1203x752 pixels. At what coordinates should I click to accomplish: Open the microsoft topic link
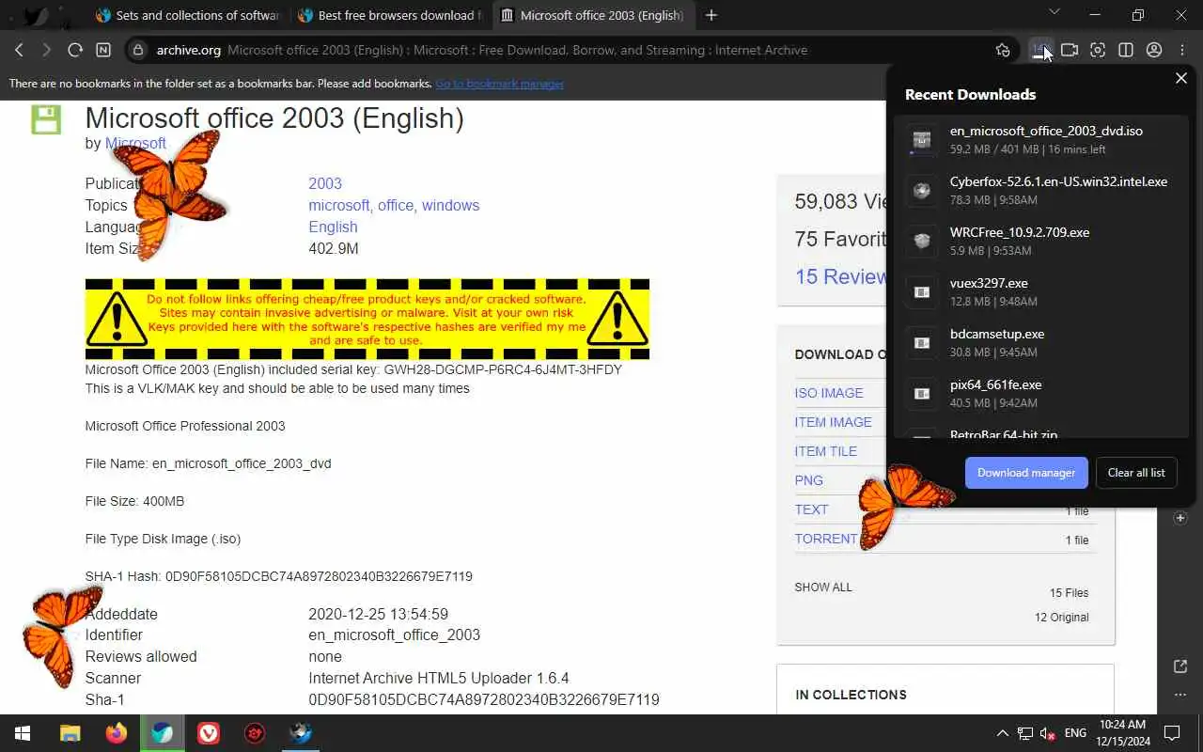pyautogui.click(x=339, y=205)
